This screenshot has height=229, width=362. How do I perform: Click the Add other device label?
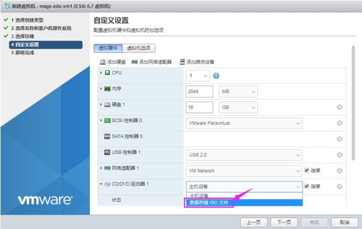[x=200, y=62]
